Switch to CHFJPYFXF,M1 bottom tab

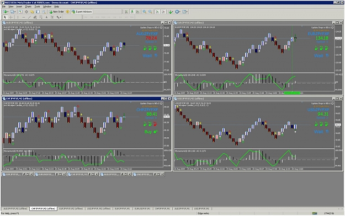coord(162,208)
